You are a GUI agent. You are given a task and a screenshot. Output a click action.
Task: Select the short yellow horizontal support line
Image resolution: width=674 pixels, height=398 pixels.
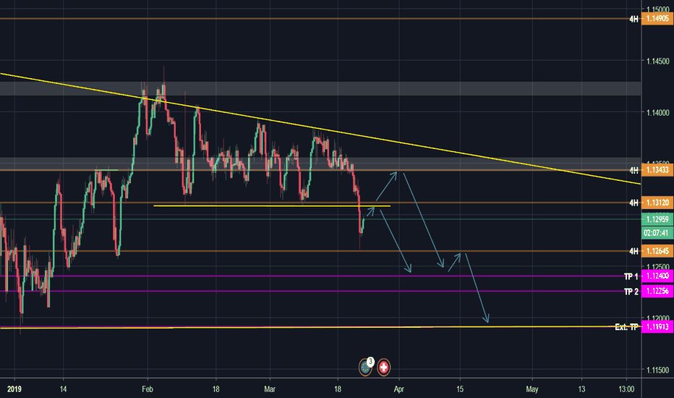(x=272, y=206)
